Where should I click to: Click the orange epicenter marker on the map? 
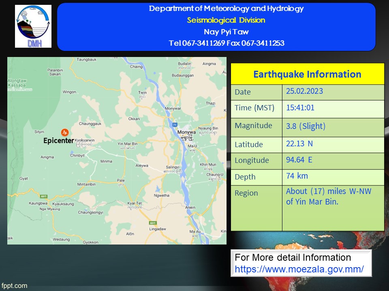pos(65,133)
